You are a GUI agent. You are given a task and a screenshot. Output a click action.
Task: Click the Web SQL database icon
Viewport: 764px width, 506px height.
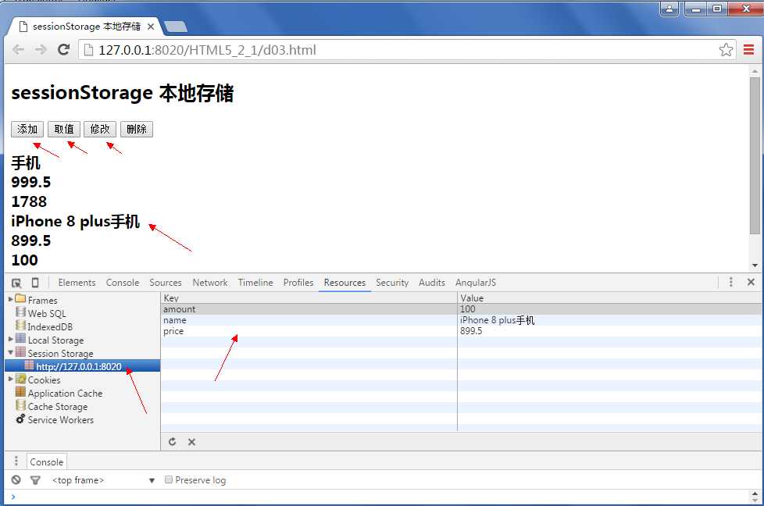click(x=20, y=312)
